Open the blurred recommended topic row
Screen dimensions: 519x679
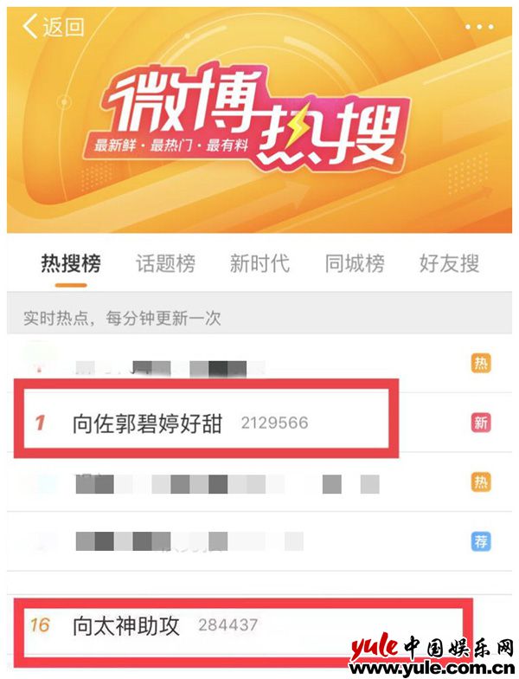(259, 540)
